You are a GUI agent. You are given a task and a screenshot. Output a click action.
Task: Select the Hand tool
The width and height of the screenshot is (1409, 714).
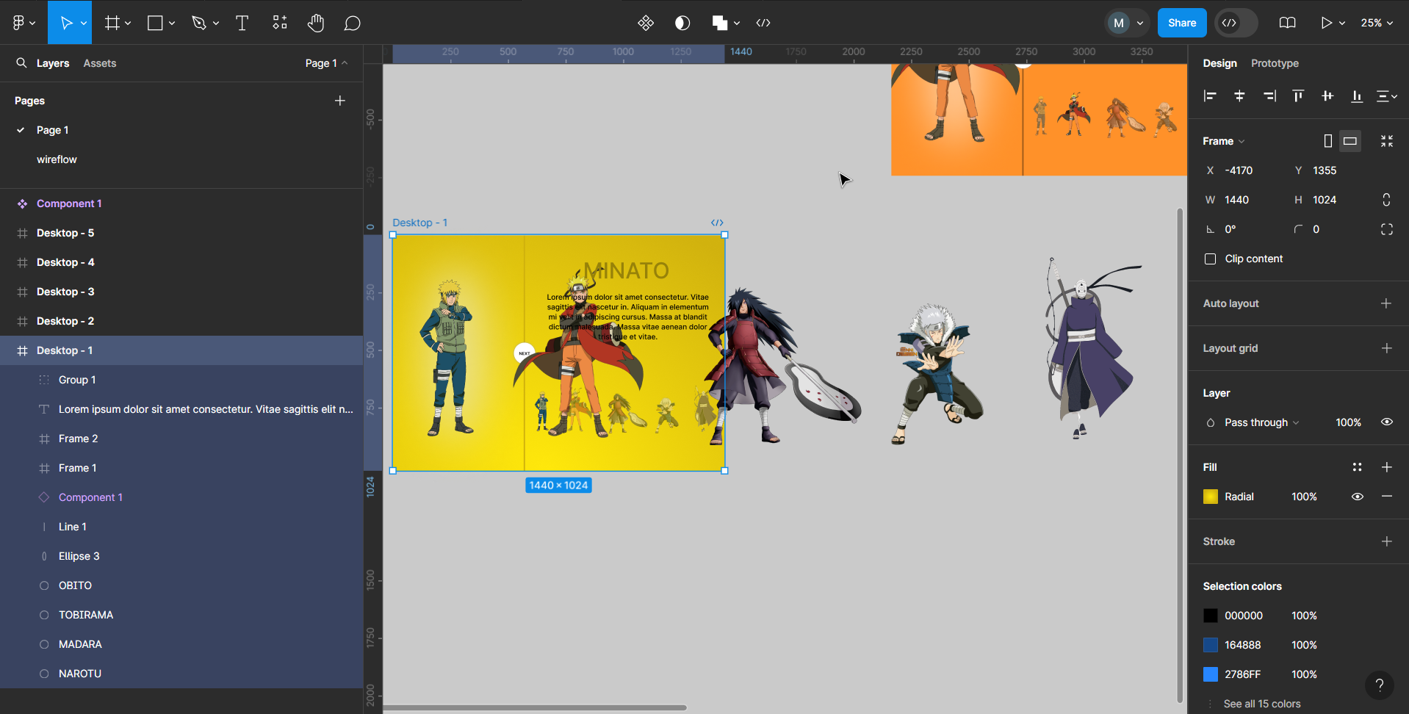coord(316,23)
